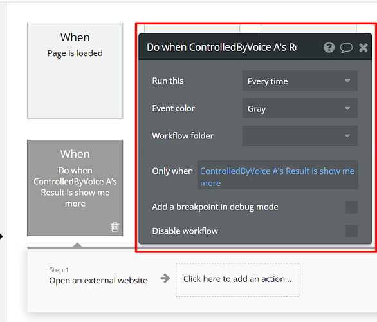This screenshot has width=377, height=322.
Task: Click the Event color dropdown arrow
Action: tap(347, 108)
